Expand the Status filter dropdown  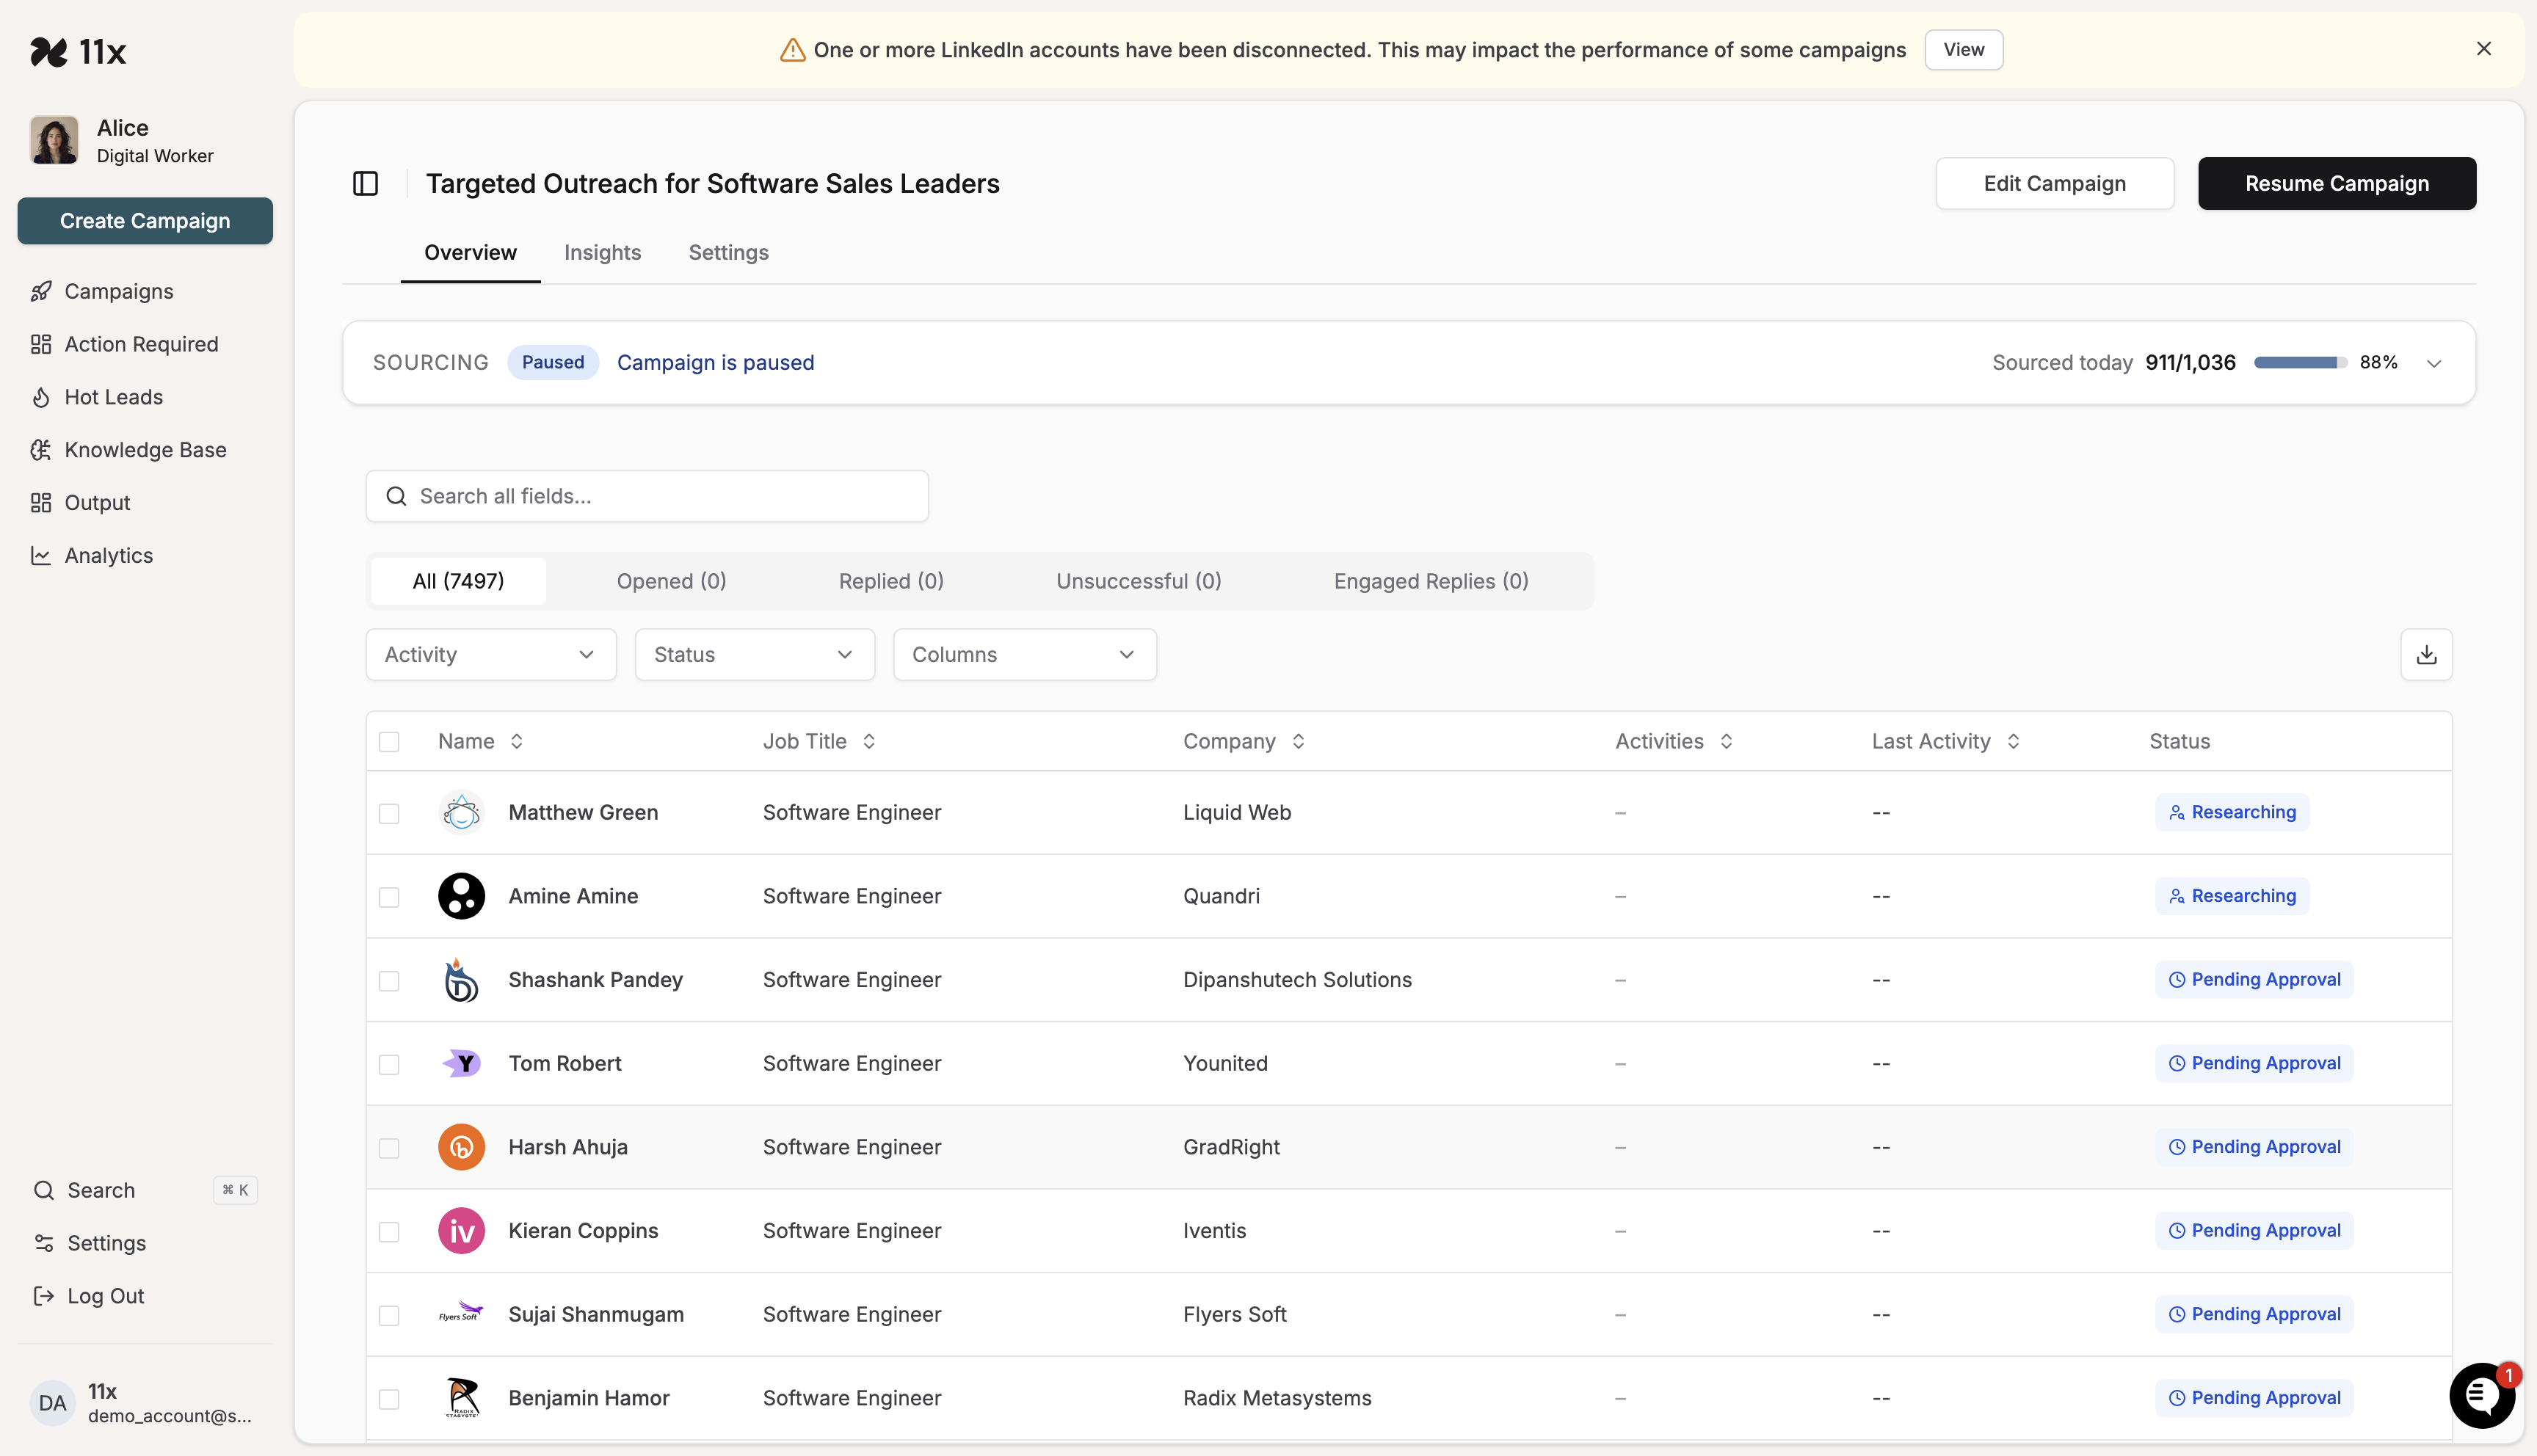point(754,654)
